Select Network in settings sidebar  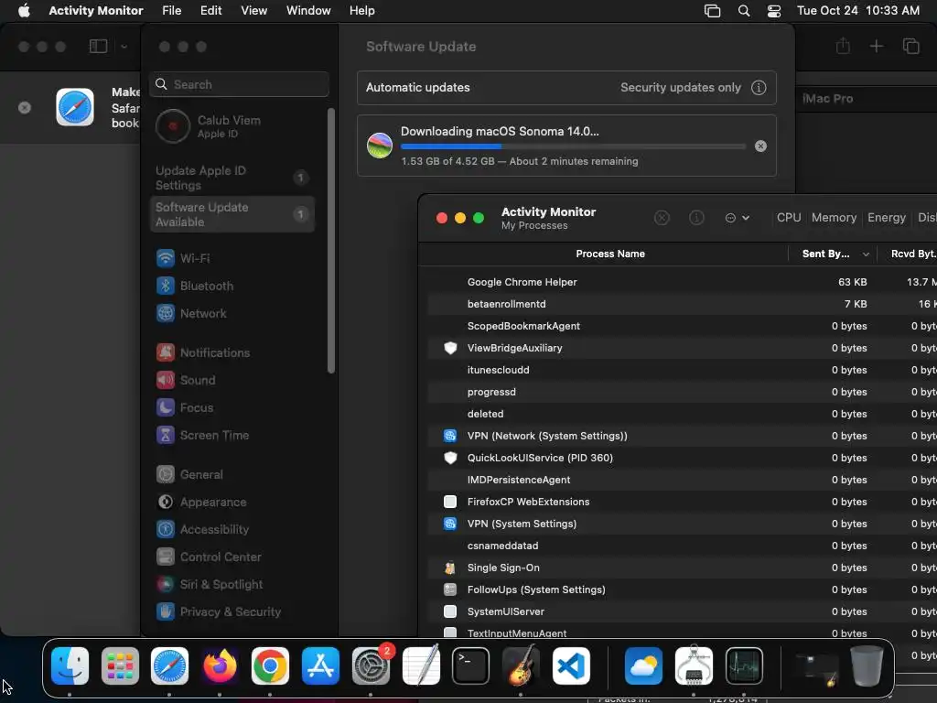pyautogui.click(x=232, y=313)
